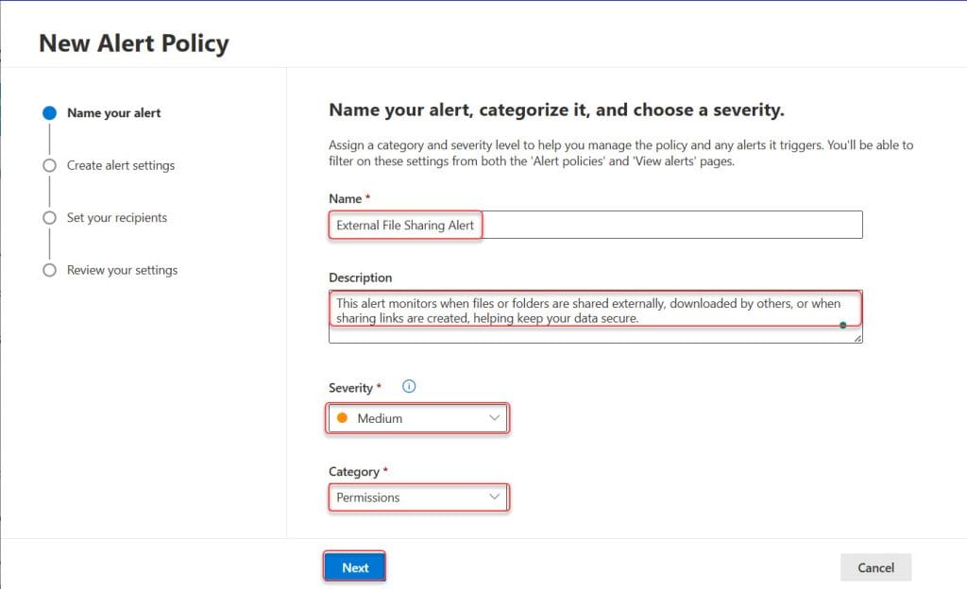Image resolution: width=967 pixels, height=589 pixels.
Task: Click the chevron on the Severity selector
Action: (495, 417)
